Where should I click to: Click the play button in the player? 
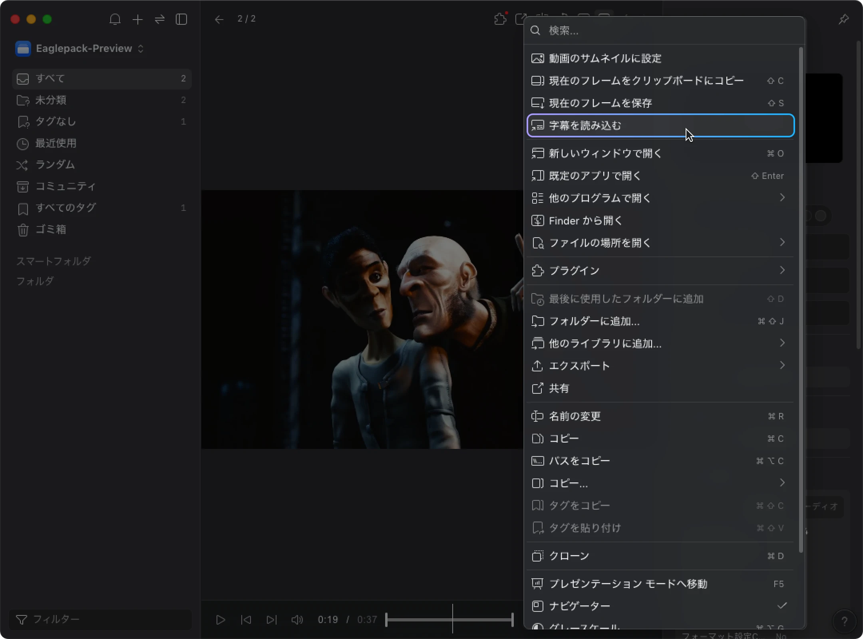click(221, 619)
